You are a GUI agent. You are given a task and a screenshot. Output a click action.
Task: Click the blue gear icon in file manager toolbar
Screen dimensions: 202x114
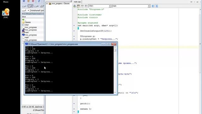point(24,1)
